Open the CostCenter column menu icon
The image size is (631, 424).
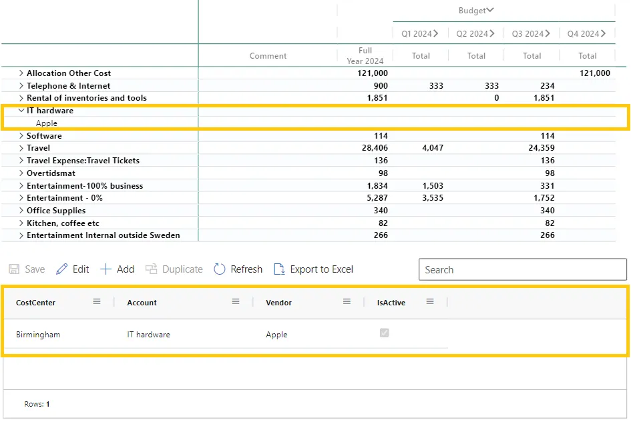pos(97,301)
